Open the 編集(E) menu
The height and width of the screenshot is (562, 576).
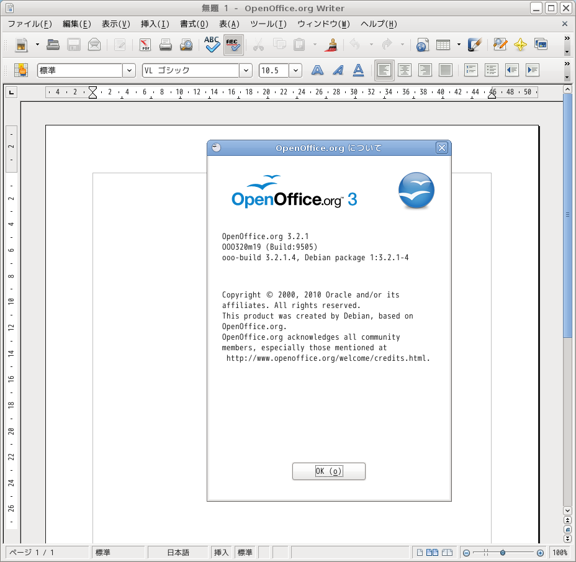pos(77,24)
